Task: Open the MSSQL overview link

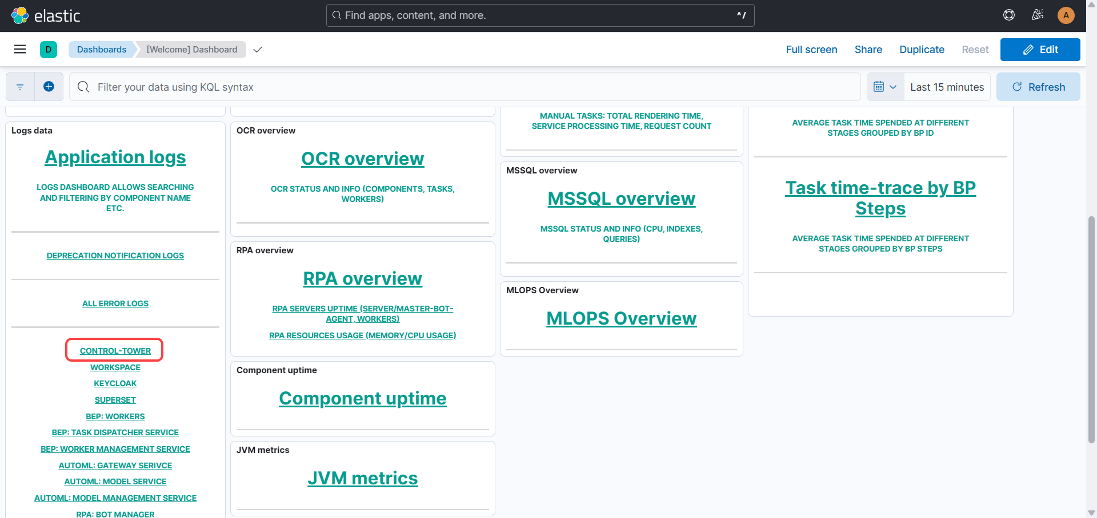Action: pyautogui.click(x=622, y=199)
